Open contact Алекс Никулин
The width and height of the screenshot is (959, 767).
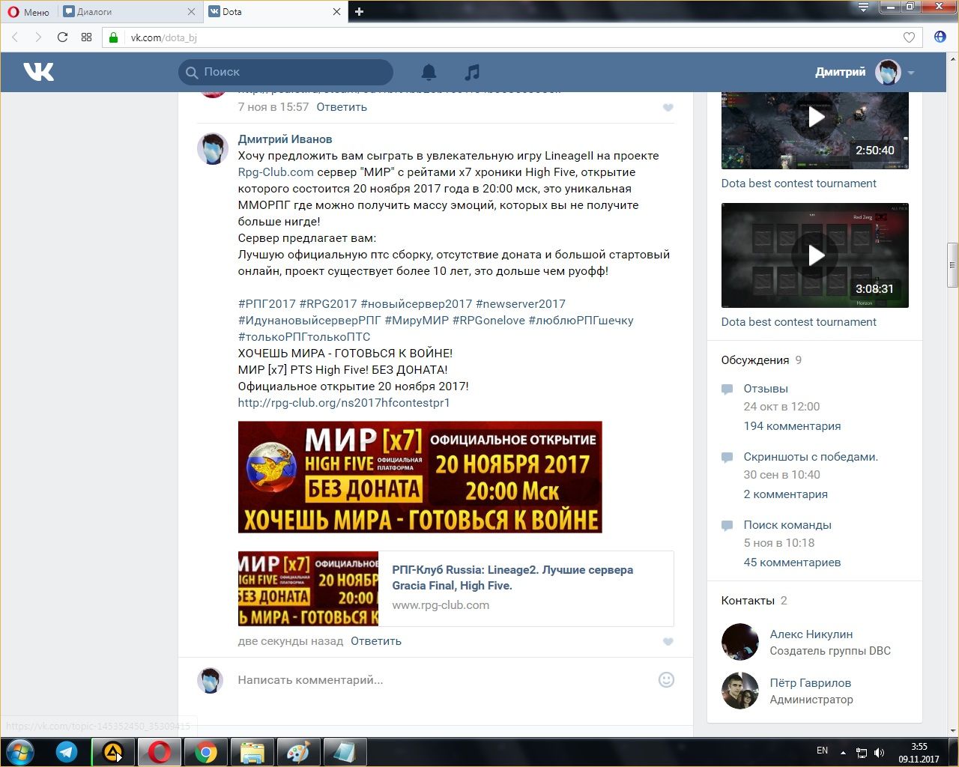pyautogui.click(x=811, y=634)
